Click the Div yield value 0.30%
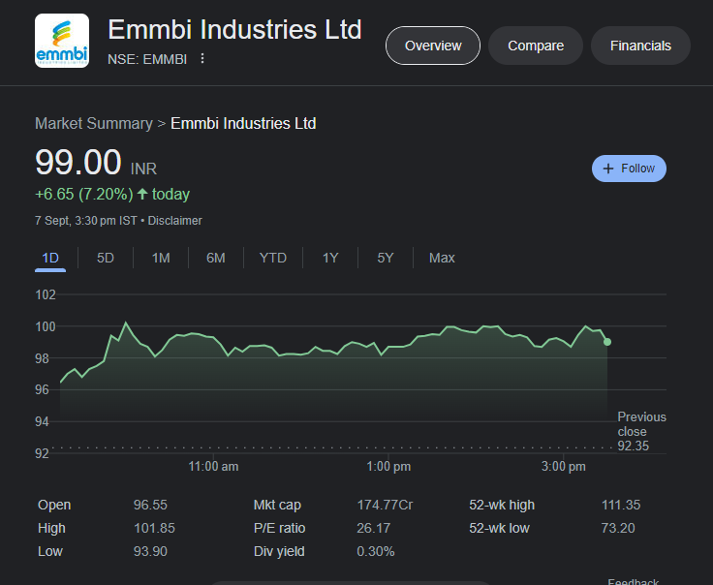Viewport: 713px width, 585px height. (x=376, y=551)
